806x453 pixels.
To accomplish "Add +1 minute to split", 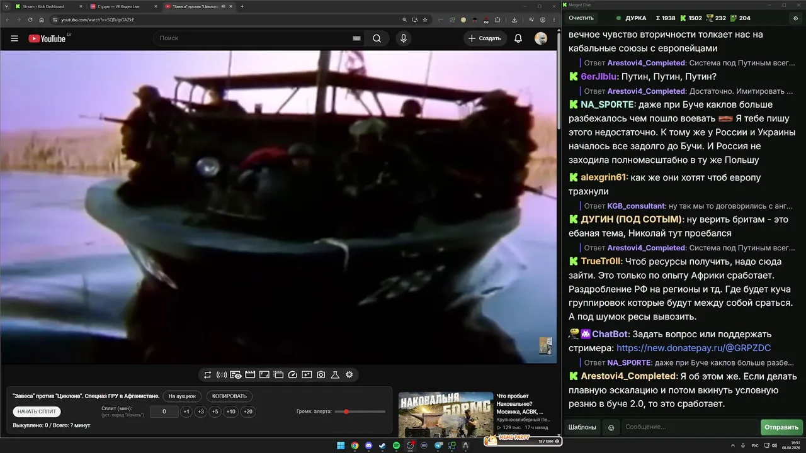I will pyautogui.click(x=186, y=411).
